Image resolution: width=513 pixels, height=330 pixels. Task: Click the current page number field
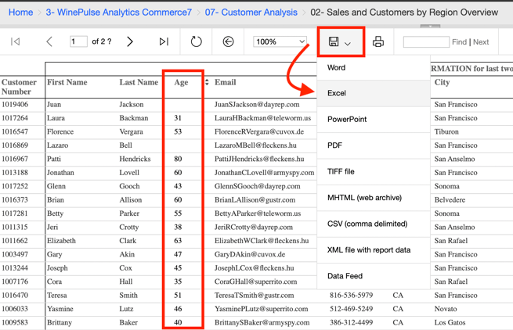(x=78, y=41)
